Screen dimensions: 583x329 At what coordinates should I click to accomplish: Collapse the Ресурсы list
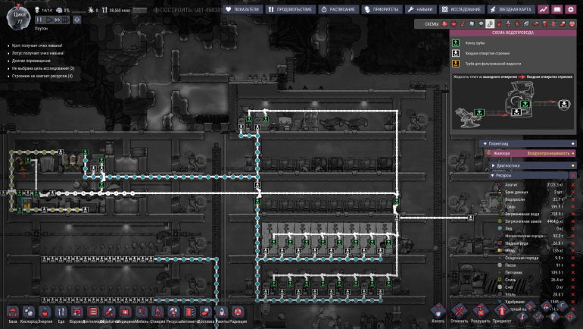pos(493,175)
